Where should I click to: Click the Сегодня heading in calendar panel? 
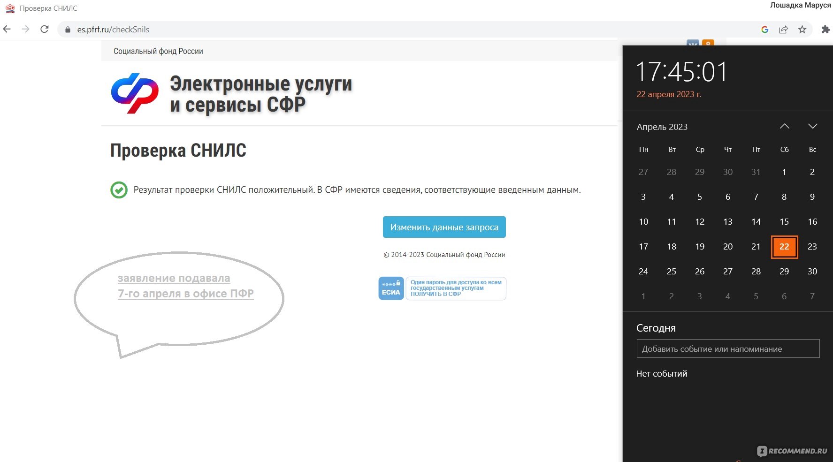click(x=656, y=328)
